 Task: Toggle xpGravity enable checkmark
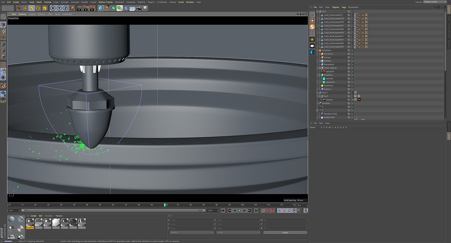click(352, 82)
